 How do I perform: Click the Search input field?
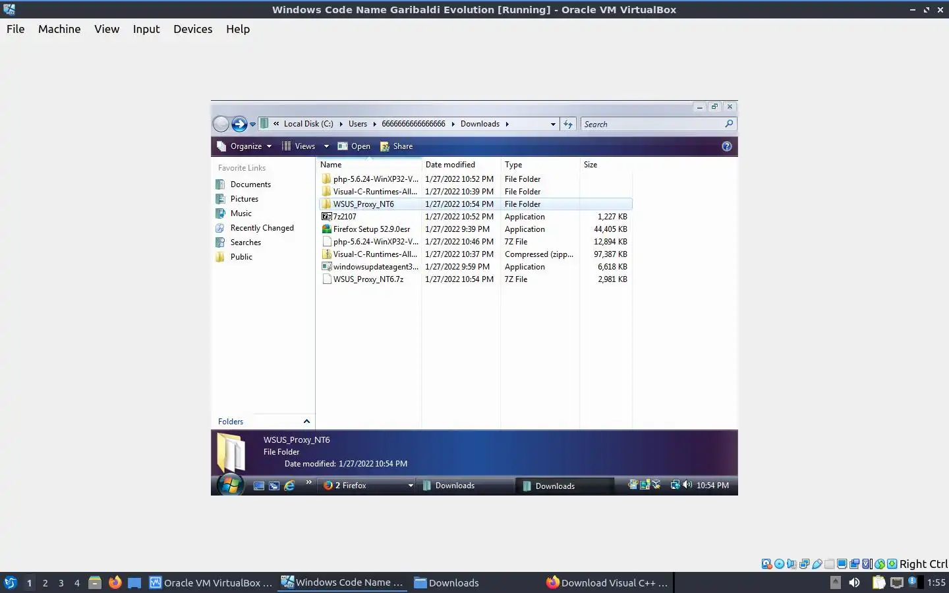coord(652,124)
